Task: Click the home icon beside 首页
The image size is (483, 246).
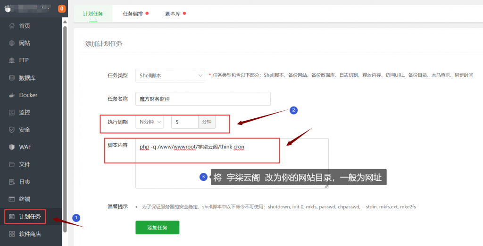Action: point(12,26)
